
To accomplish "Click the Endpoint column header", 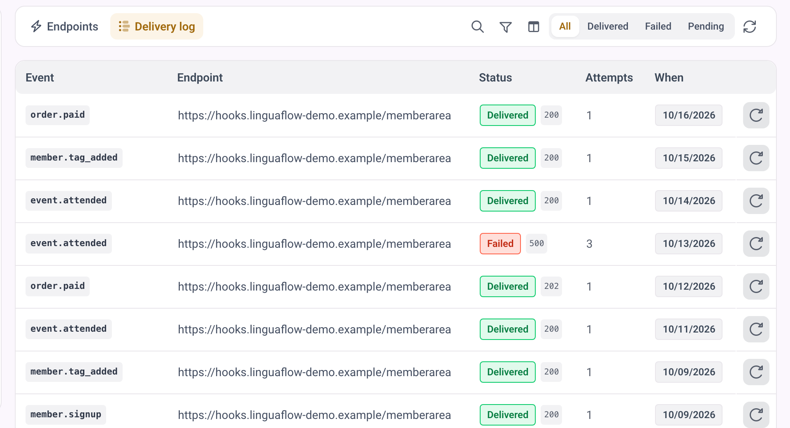I will (200, 78).
